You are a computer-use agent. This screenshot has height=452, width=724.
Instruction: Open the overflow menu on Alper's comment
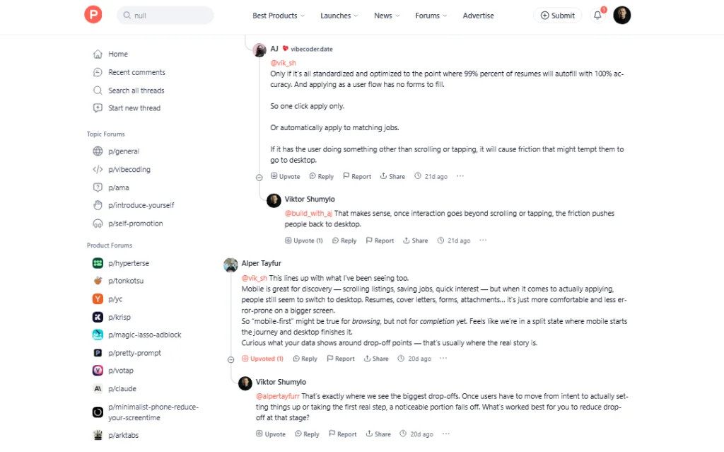pyautogui.click(x=443, y=358)
